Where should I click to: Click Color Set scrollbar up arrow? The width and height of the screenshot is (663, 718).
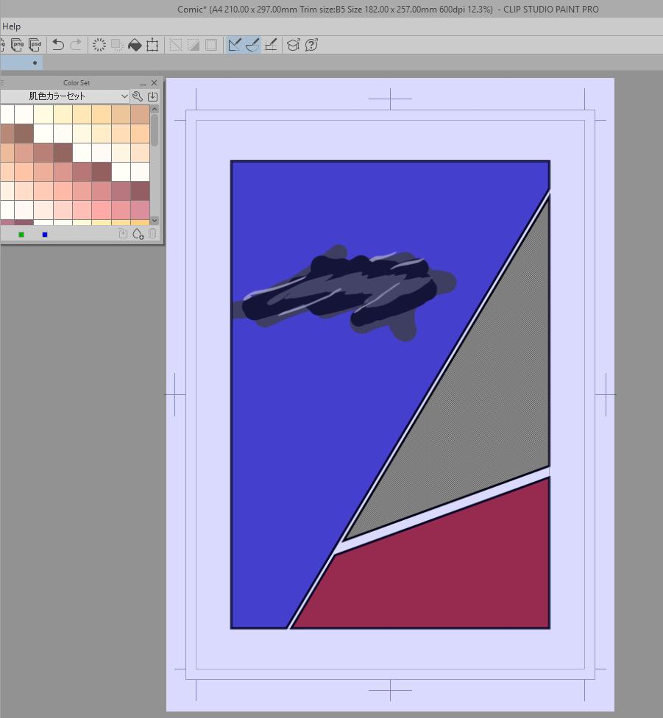coord(155,109)
